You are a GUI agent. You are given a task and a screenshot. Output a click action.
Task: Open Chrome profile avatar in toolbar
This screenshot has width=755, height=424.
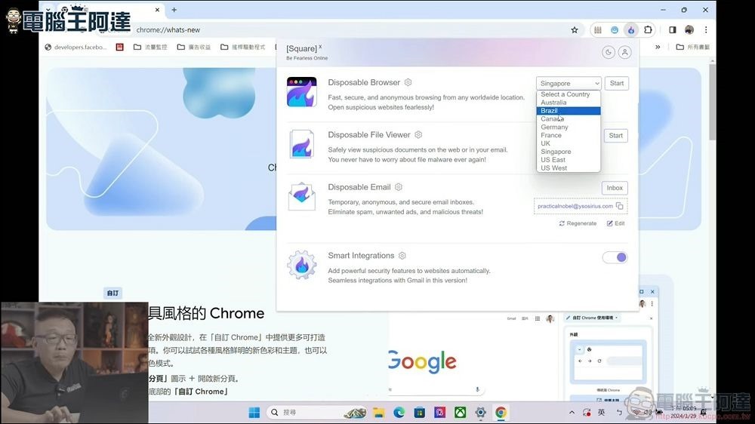pos(689,30)
